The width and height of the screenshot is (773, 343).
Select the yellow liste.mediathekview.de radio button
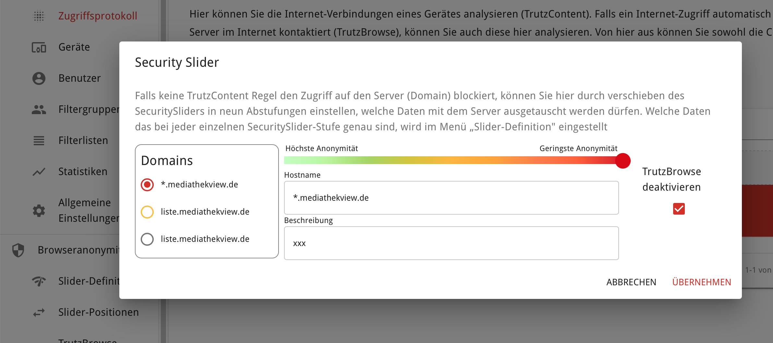pyautogui.click(x=147, y=212)
